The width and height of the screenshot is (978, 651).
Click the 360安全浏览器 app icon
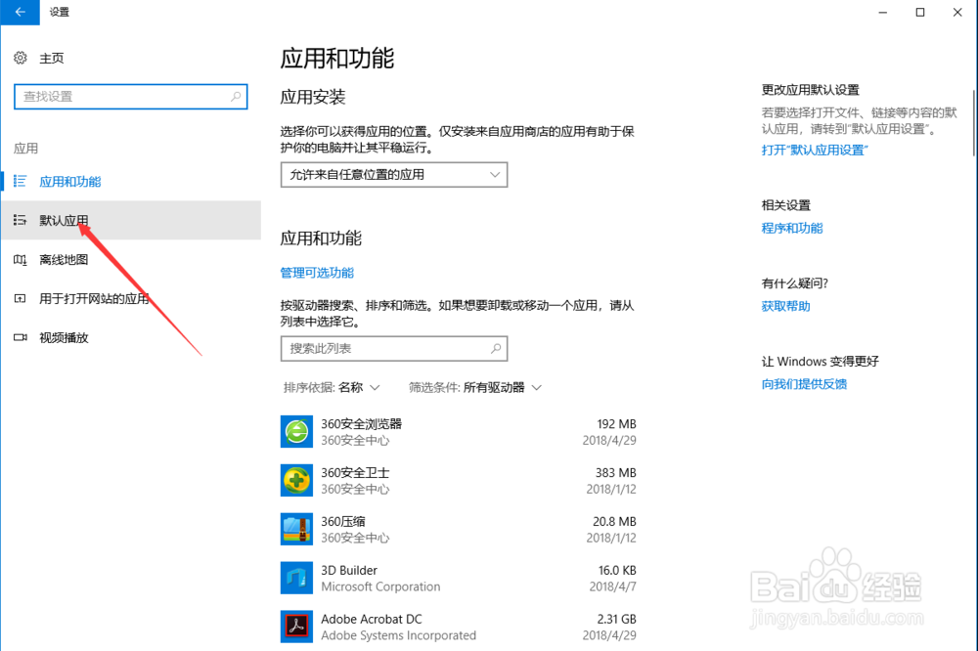[296, 431]
